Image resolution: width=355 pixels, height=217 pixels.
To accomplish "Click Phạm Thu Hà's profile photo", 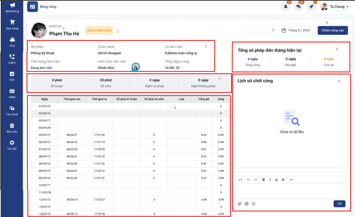I will 39,30.
